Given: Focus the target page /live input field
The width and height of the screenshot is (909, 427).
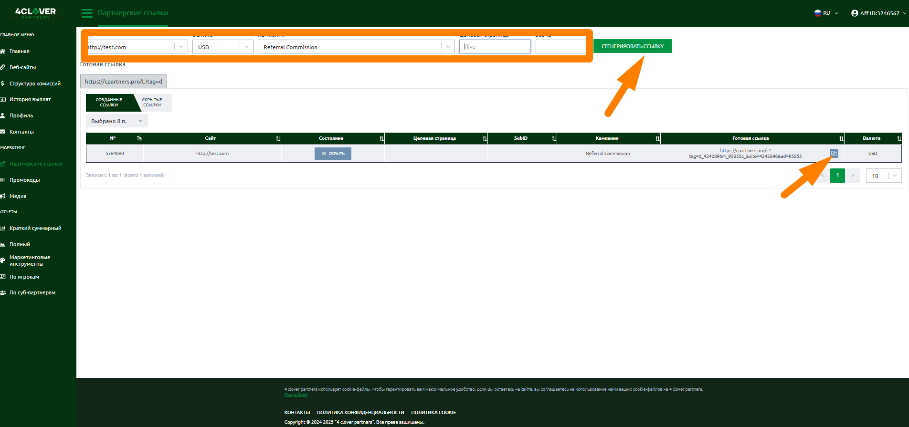Looking at the screenshot, I should pyautogui.click(x=495, y=47).
